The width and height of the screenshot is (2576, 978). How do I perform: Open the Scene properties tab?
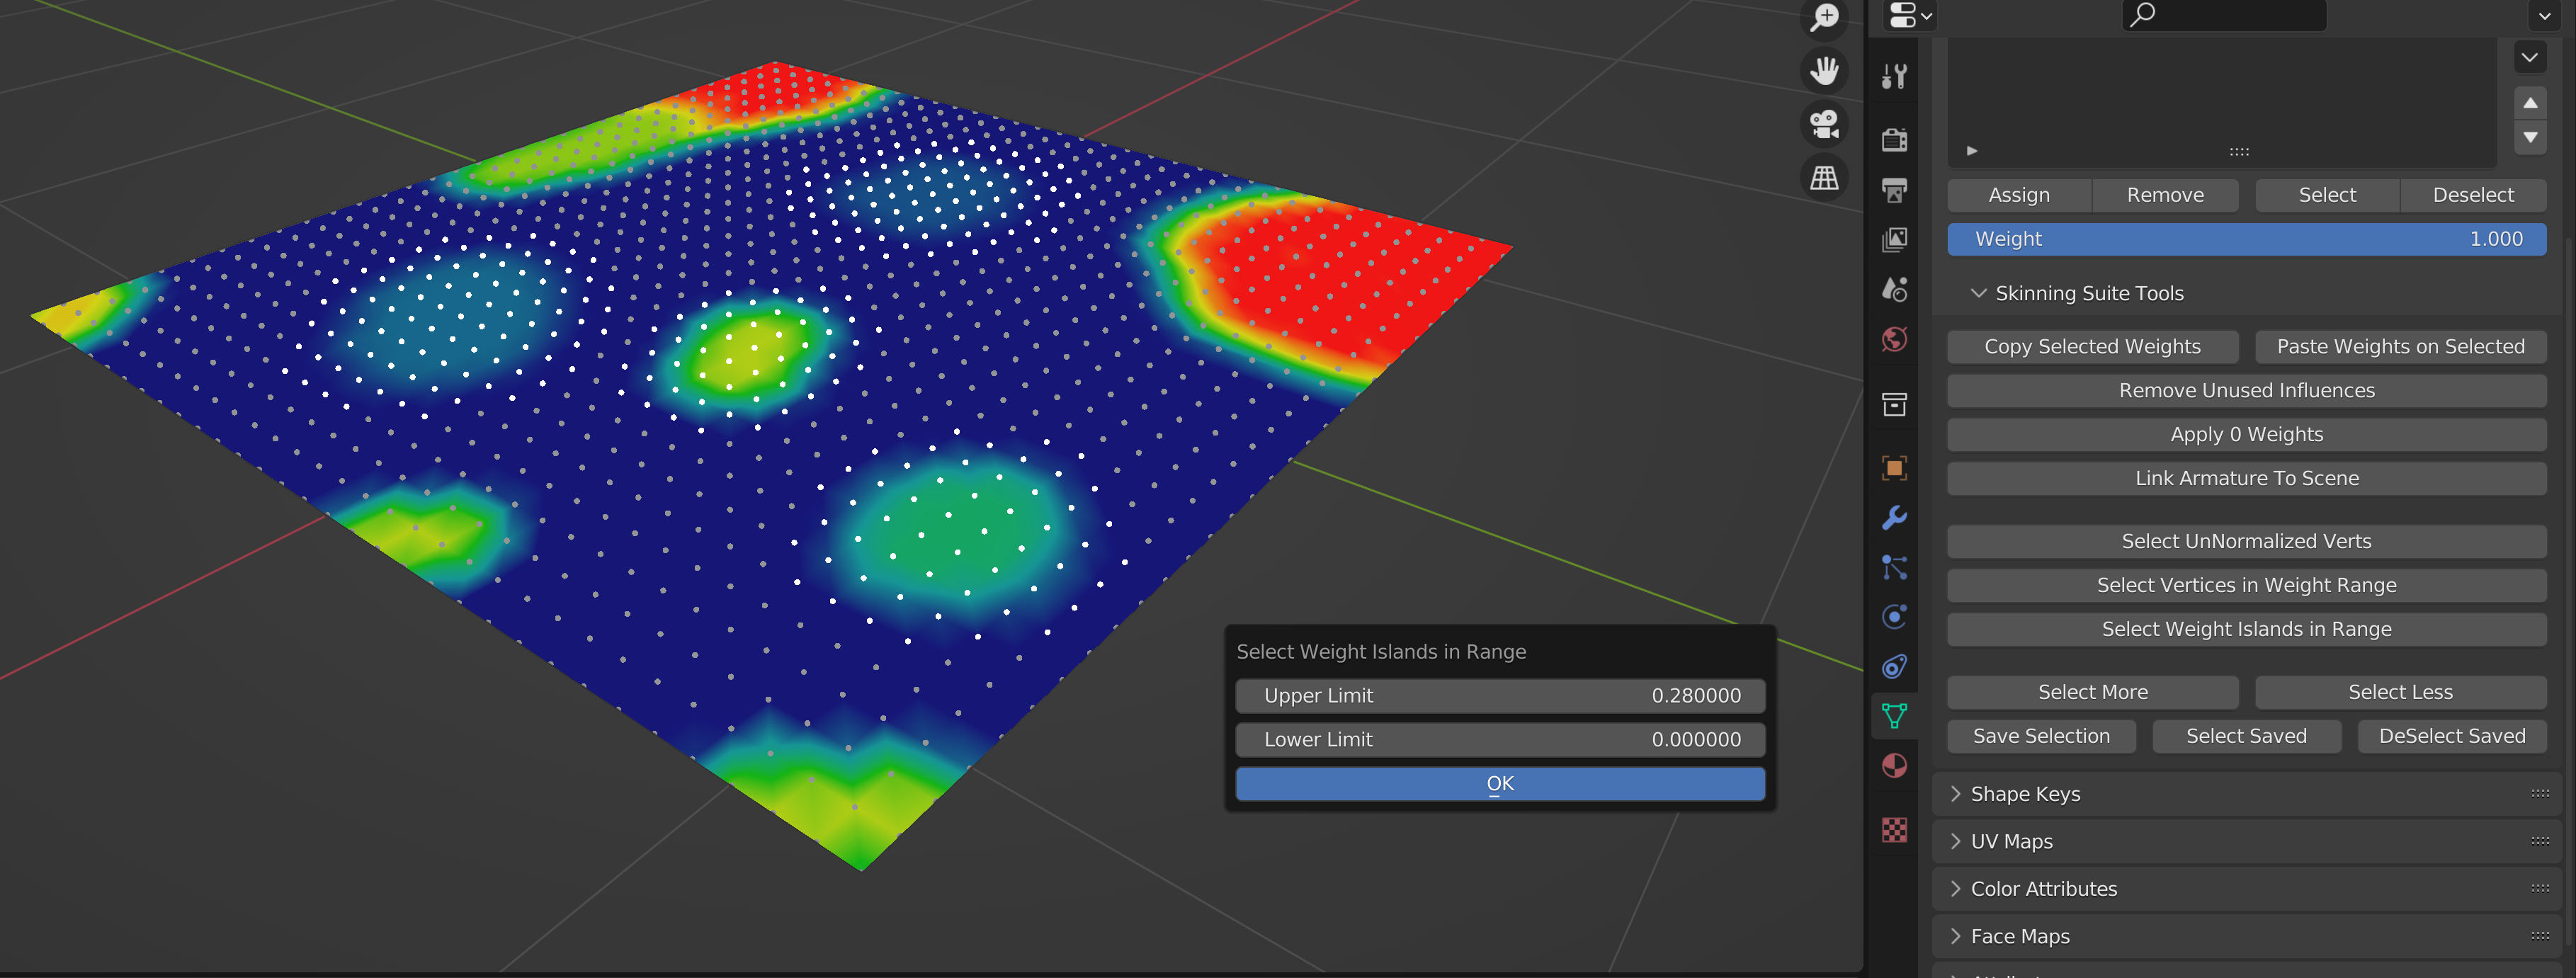(x=1894, y=289)
